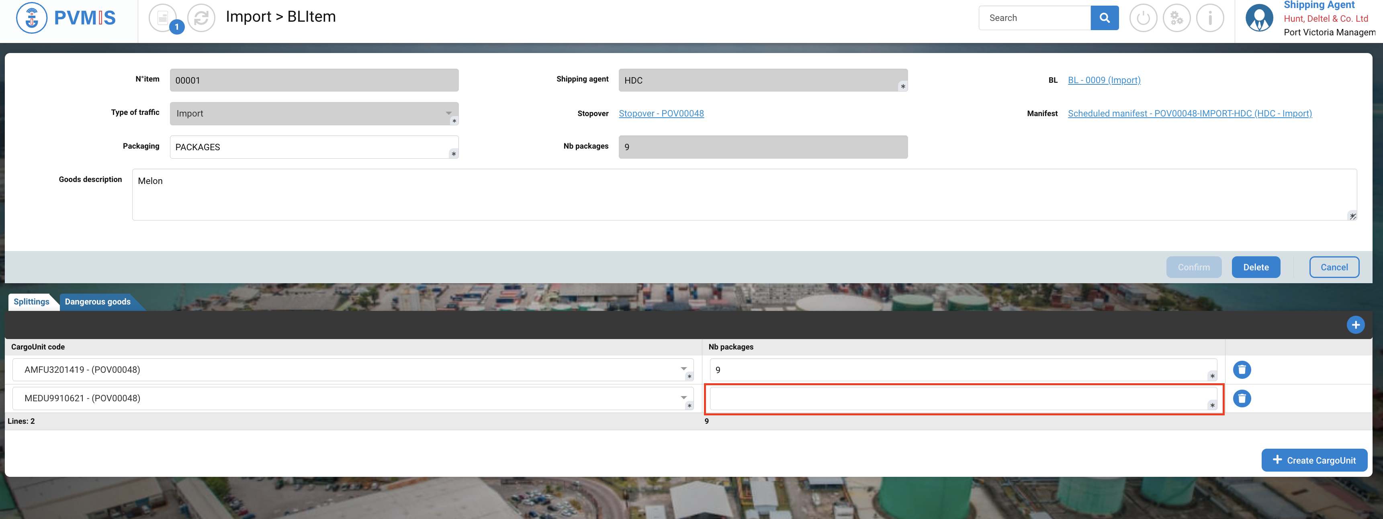
Task: Expand the Type of traffic dropdown
Action: point(448,113)
